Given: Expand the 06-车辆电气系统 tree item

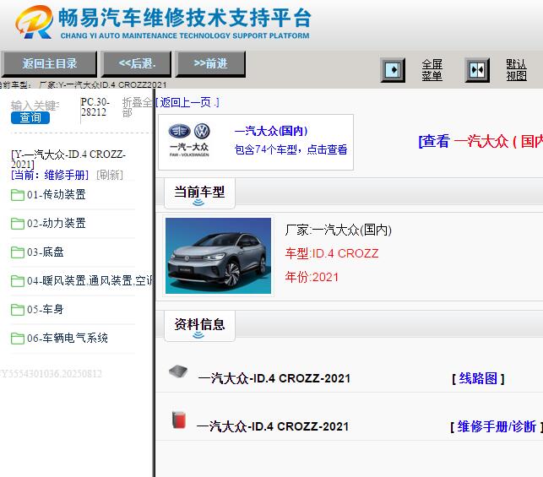Looking at the screenshot, I should tap(68, 339).
